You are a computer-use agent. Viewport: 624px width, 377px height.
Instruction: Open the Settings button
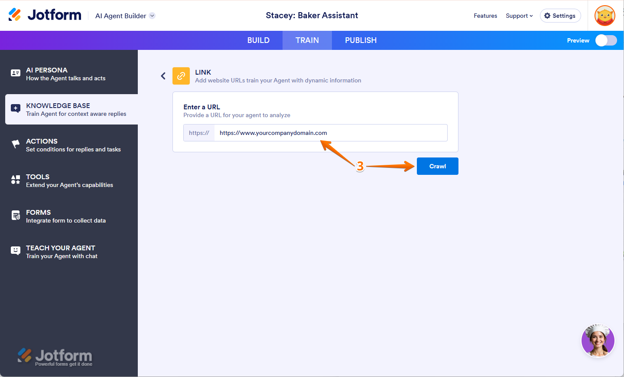[560, 16]
